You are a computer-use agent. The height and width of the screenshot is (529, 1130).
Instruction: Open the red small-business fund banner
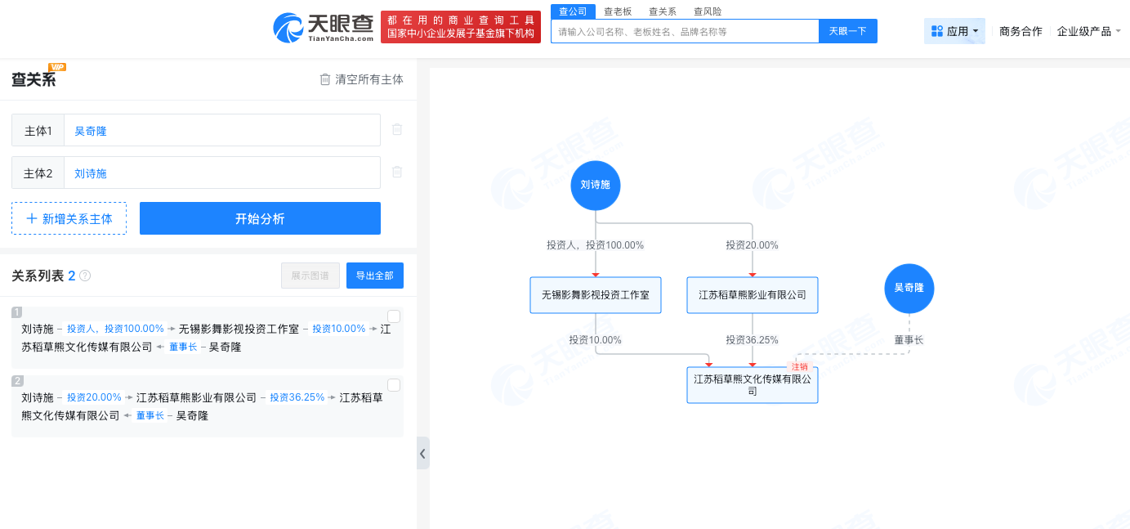point(461,27)
